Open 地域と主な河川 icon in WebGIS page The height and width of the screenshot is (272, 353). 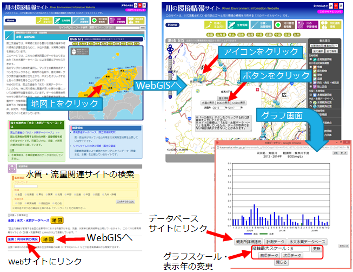[215, 25]
